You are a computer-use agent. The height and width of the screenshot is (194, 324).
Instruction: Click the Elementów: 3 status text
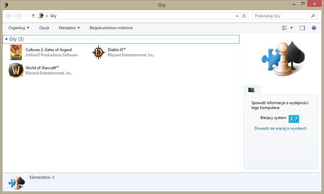pos(42,177)
